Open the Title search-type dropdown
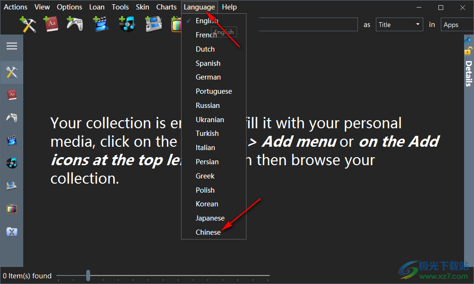This screenshot has width=474, height=284. [399, 25]
